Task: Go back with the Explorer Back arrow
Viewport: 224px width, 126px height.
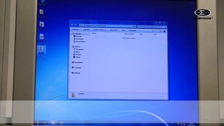Action: (x=72, y=25)
